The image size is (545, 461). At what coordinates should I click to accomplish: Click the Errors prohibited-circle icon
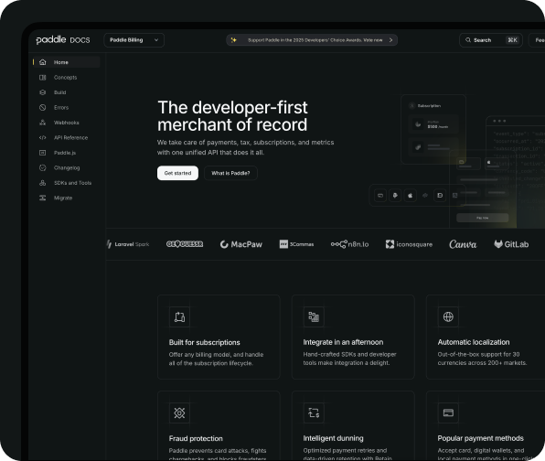coord(42,107)
